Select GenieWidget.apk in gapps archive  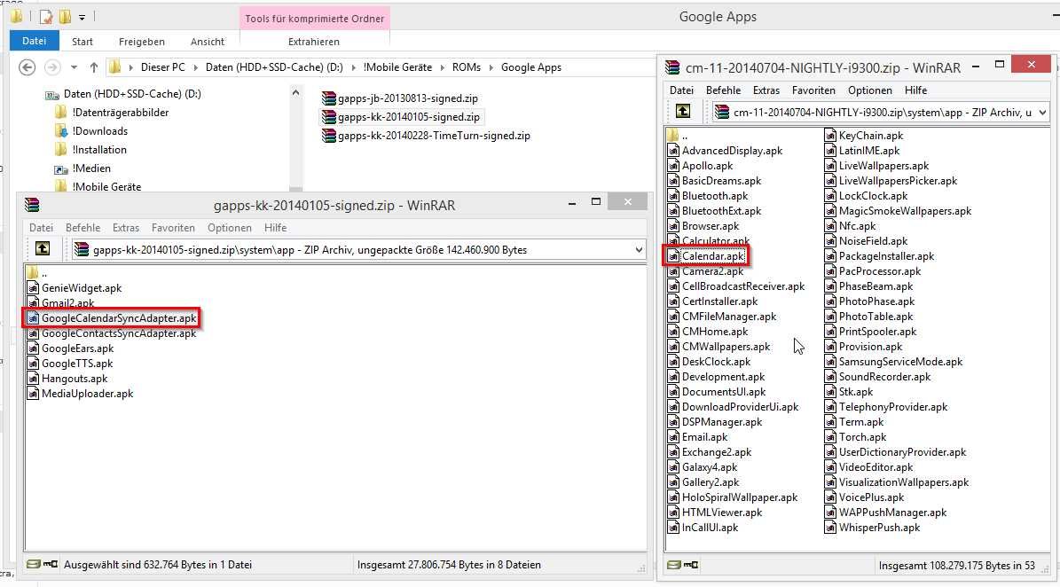click(x=75, y=288)
